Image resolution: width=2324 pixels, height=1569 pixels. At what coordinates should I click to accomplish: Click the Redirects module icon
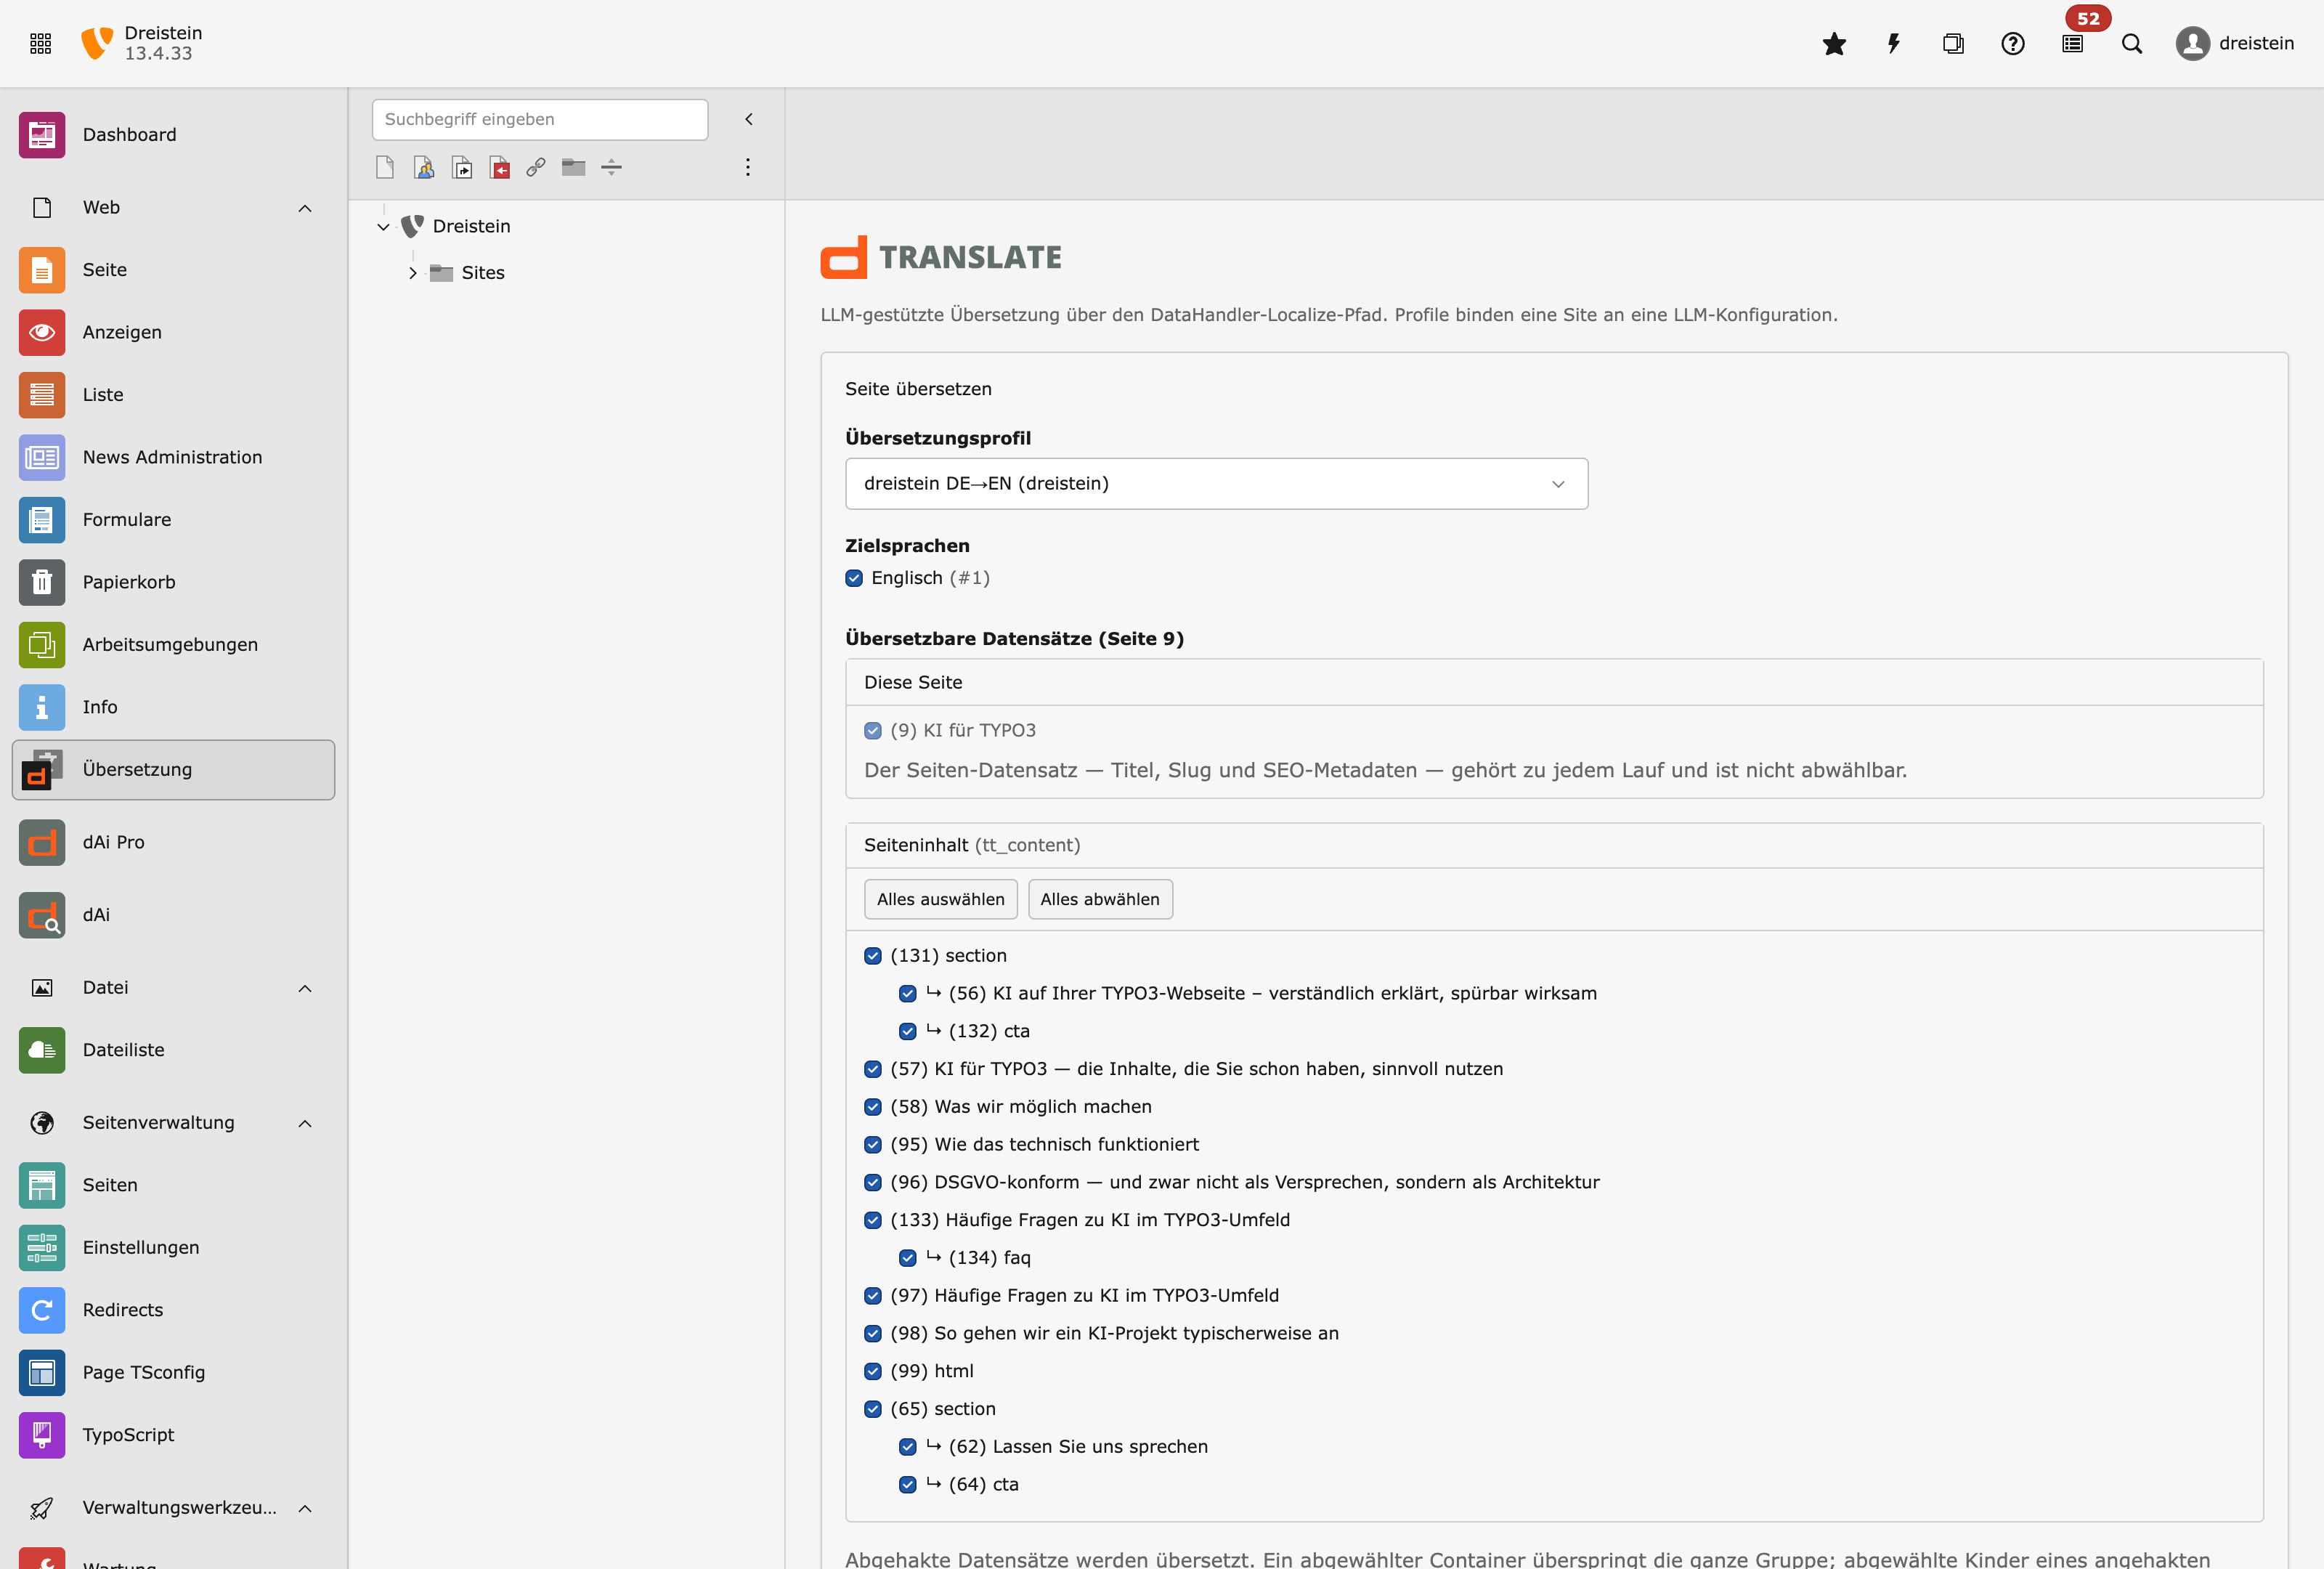tap(42, 1310)
